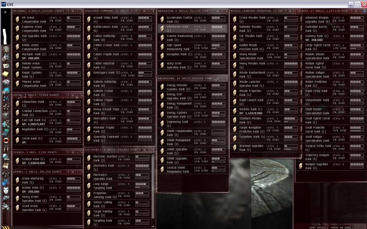Open the star map icon in sidebar

click(x=6, y=99)
